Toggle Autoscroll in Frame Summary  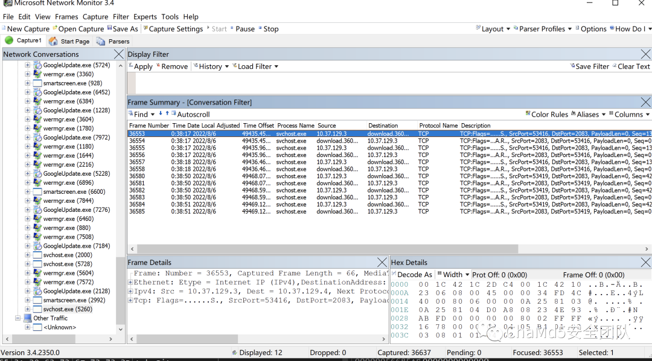click(190, 114)
